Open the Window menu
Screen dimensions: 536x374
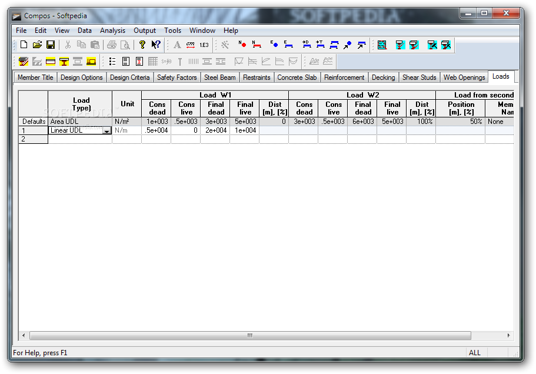[202, 31]
